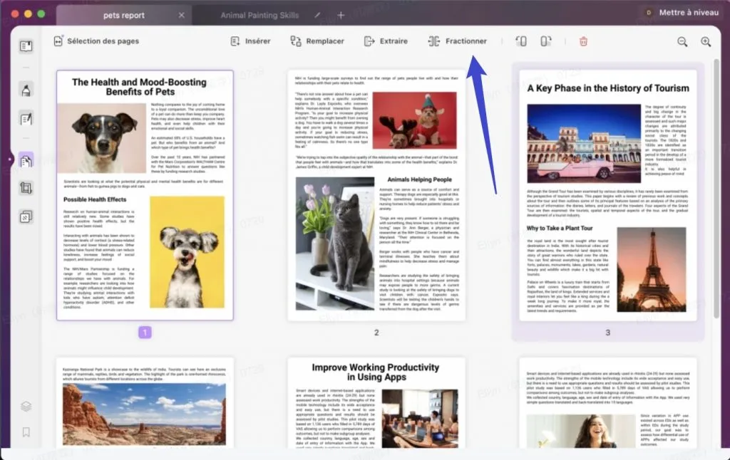Zoom out the page thumbnails

682,42
